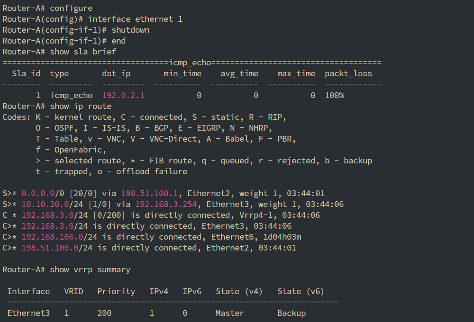474x322 pixels.
Task: Click the Master state for Ethernet3
Action: tap(230, 313)
